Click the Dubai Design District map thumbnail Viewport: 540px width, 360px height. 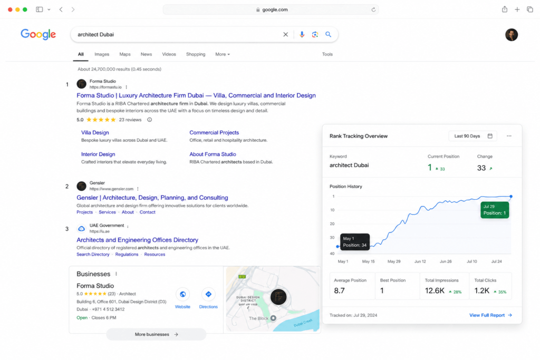point(272,299)
